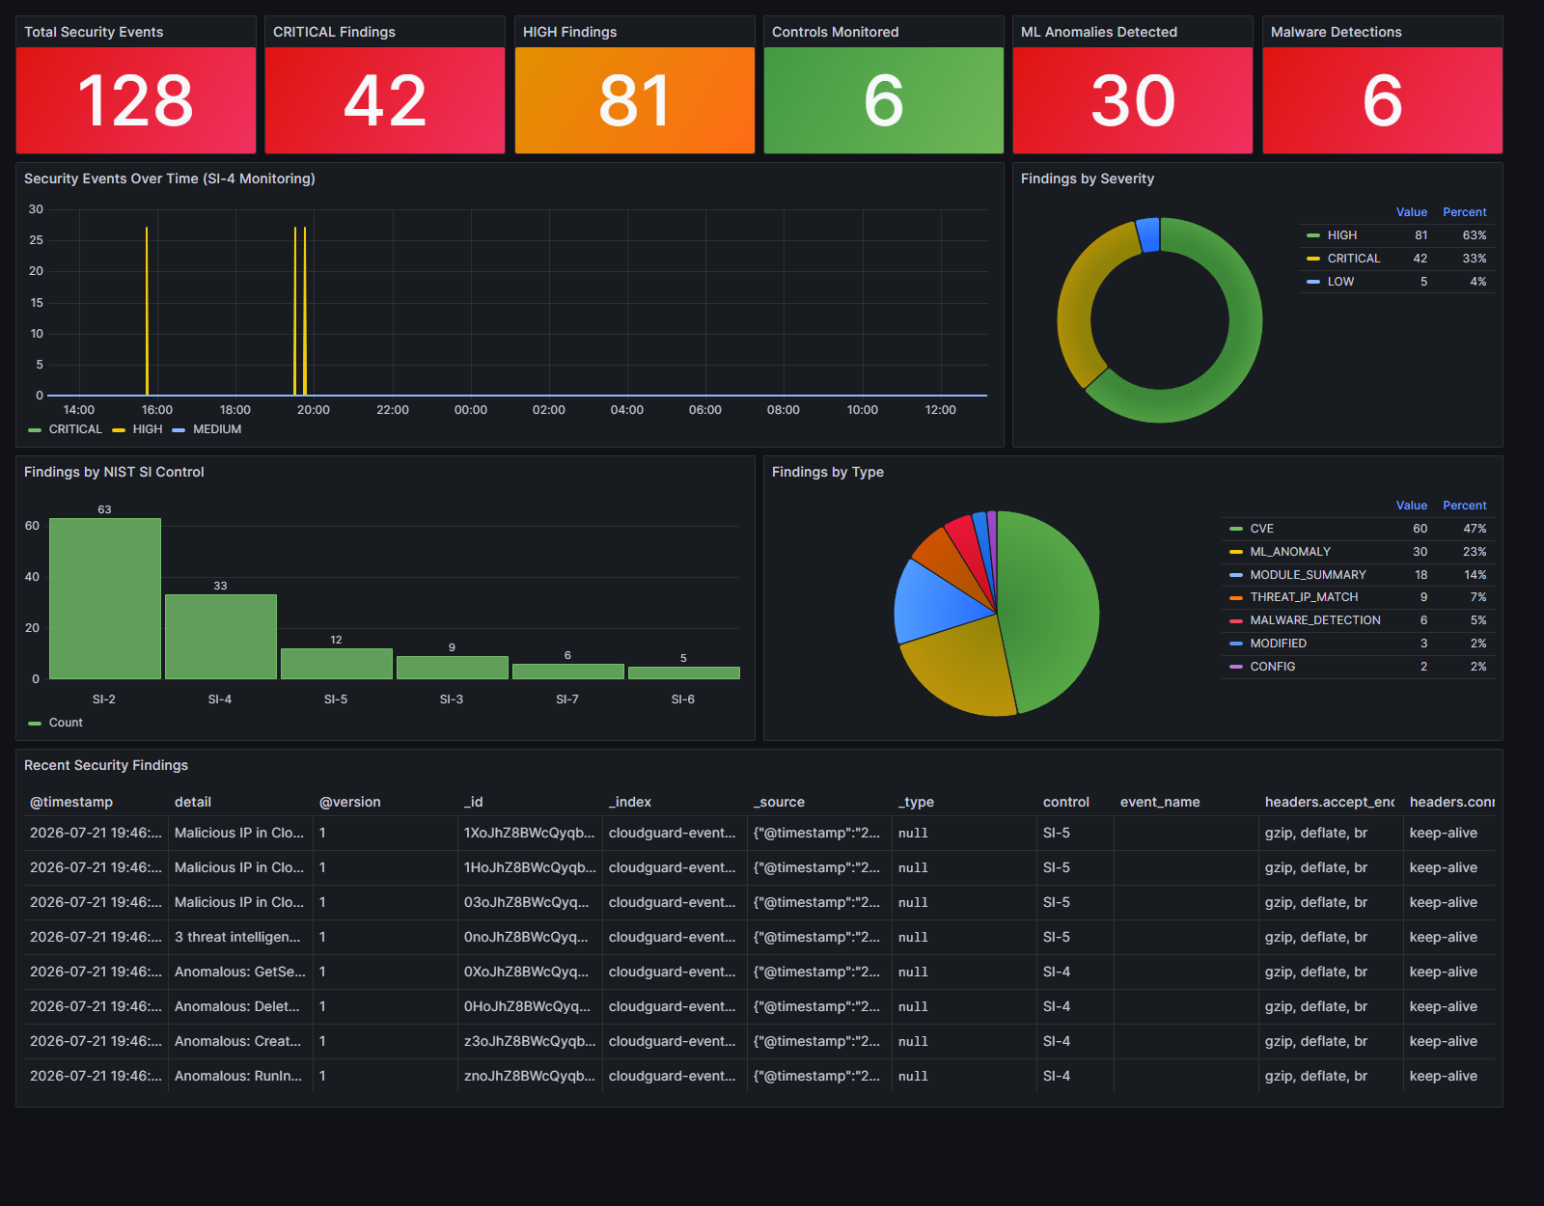
Task: Click the SI-2 bar in NIST control chart
Action: (104, 599)
